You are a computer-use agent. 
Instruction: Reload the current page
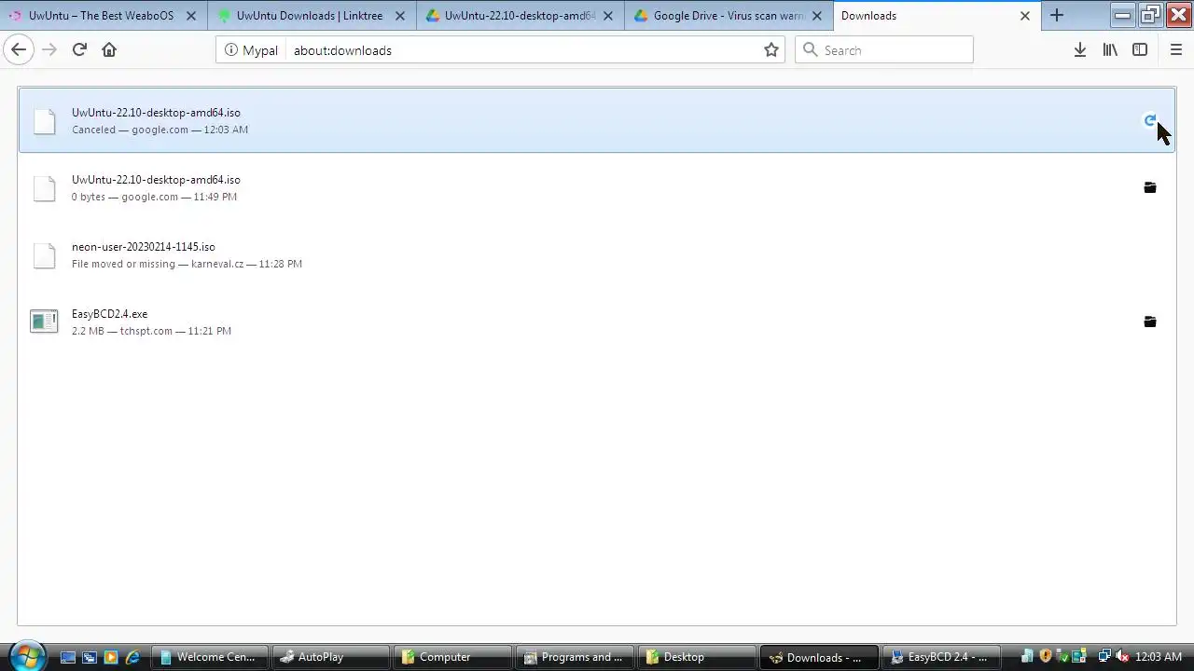79,50
